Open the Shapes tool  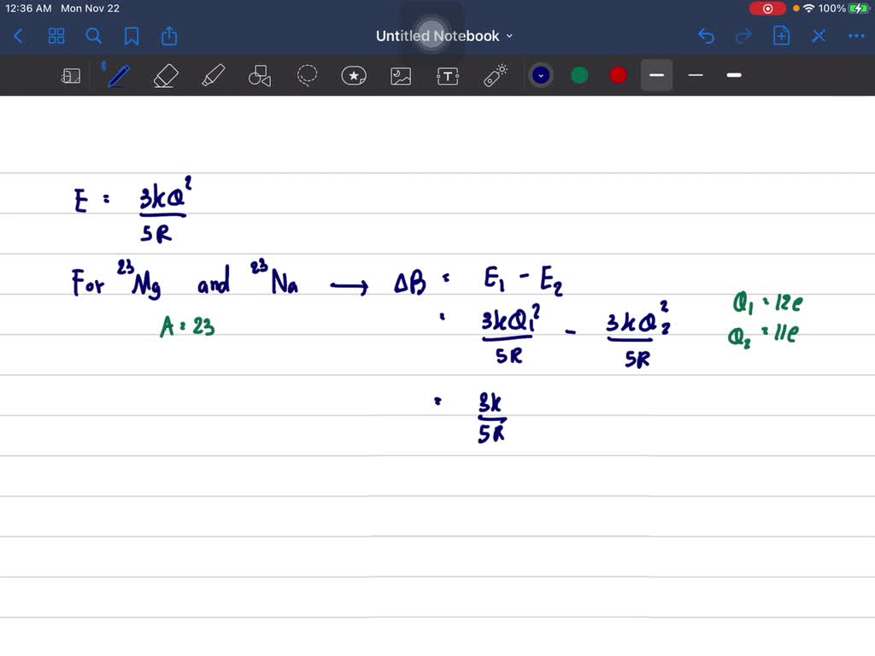click(260, 75)
